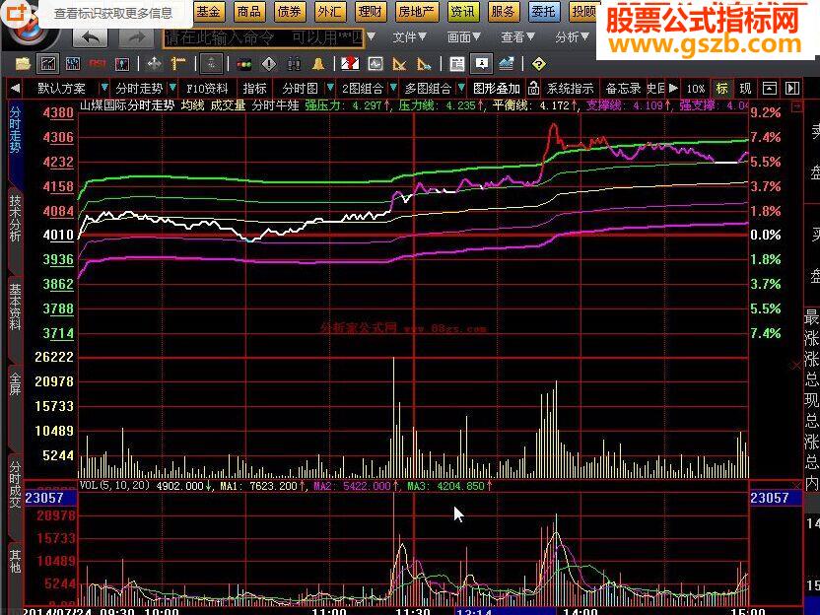The height and width of the screenshot is (615, 820).
Task: Open the traffic light signal icon
Action: pos(243,64)
